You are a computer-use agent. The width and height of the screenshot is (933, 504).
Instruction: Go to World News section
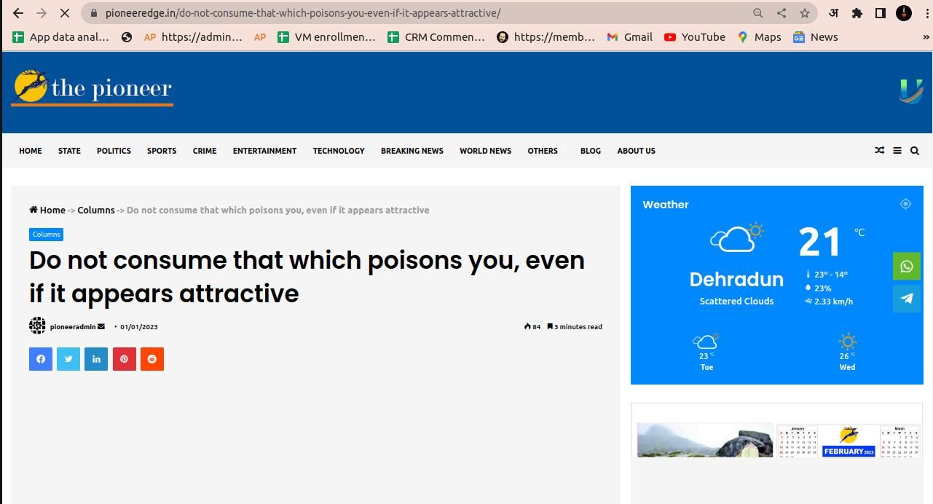(485, 151)
